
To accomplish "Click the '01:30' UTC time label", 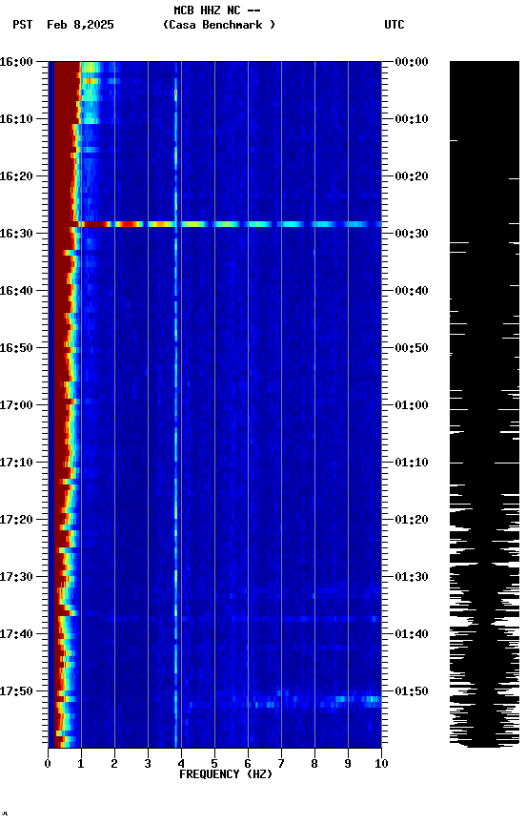I will [412, 578].
